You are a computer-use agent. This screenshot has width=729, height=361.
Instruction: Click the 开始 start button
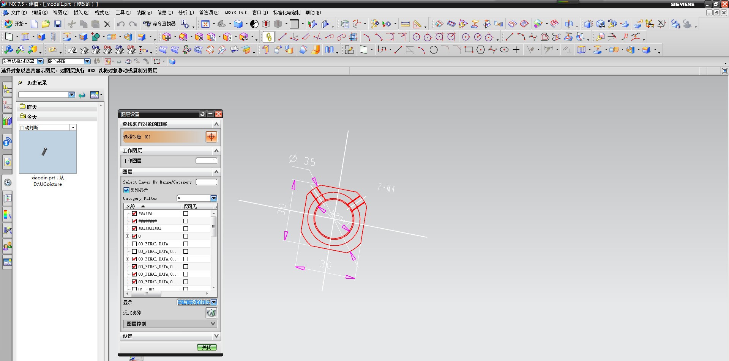(x=15, y=24)
